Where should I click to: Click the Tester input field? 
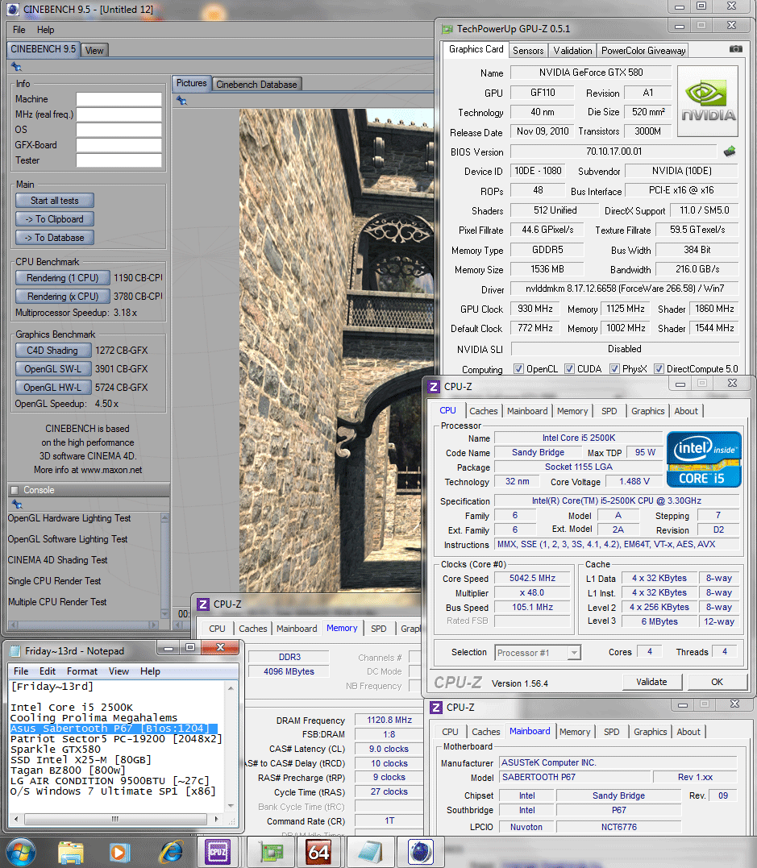[x=119, y=160]
